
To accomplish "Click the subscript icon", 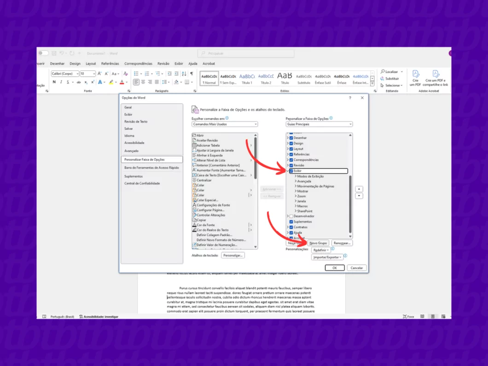I will [86, 82].
